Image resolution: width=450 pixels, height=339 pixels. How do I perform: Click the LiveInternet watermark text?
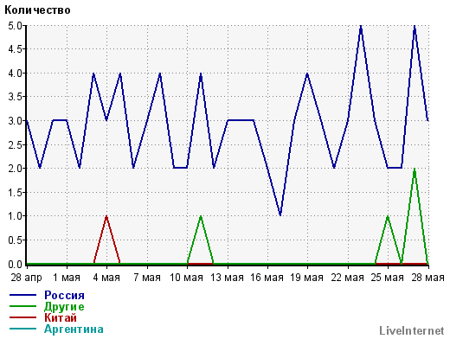(412, 330)
